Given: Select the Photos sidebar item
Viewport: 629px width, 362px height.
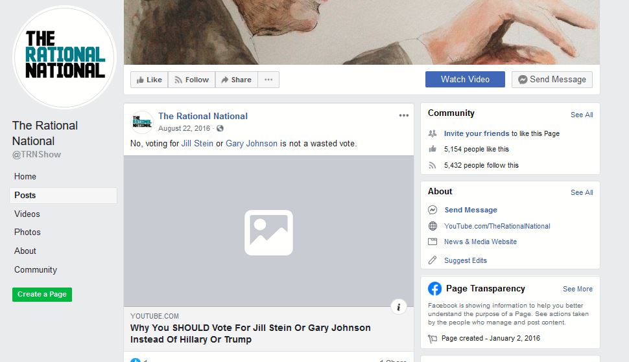Looking at the screenshot, I should [x=27, y=232].
